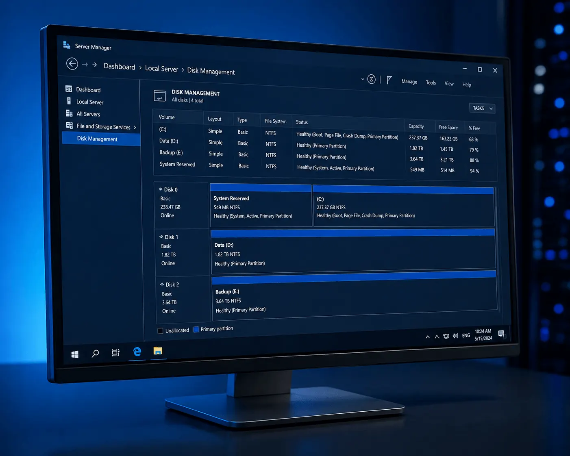Select the System Reserved row in volume list

pyautogui.click(x=324, y=167)
